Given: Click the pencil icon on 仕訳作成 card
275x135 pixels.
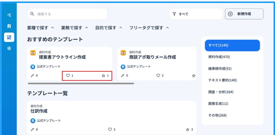Looking at the screenshot, I should pos(32,129).
